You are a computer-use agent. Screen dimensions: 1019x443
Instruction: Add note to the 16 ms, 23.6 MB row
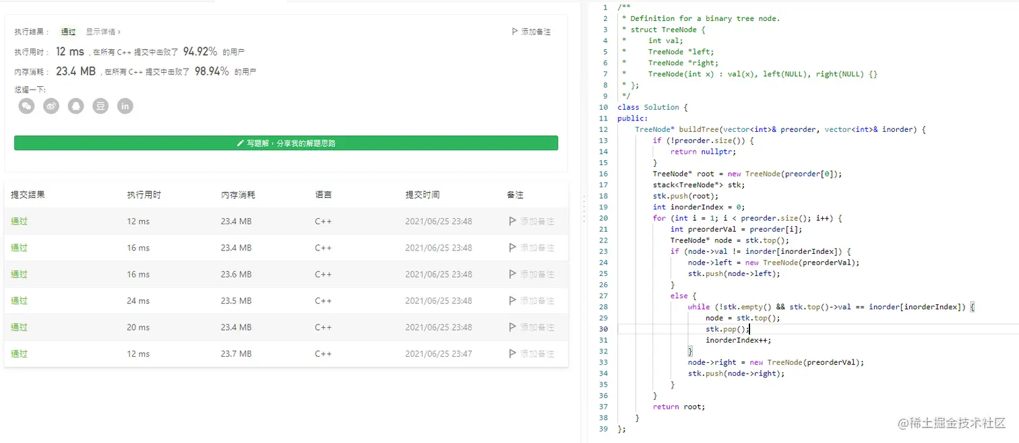(x=532, y=274)
